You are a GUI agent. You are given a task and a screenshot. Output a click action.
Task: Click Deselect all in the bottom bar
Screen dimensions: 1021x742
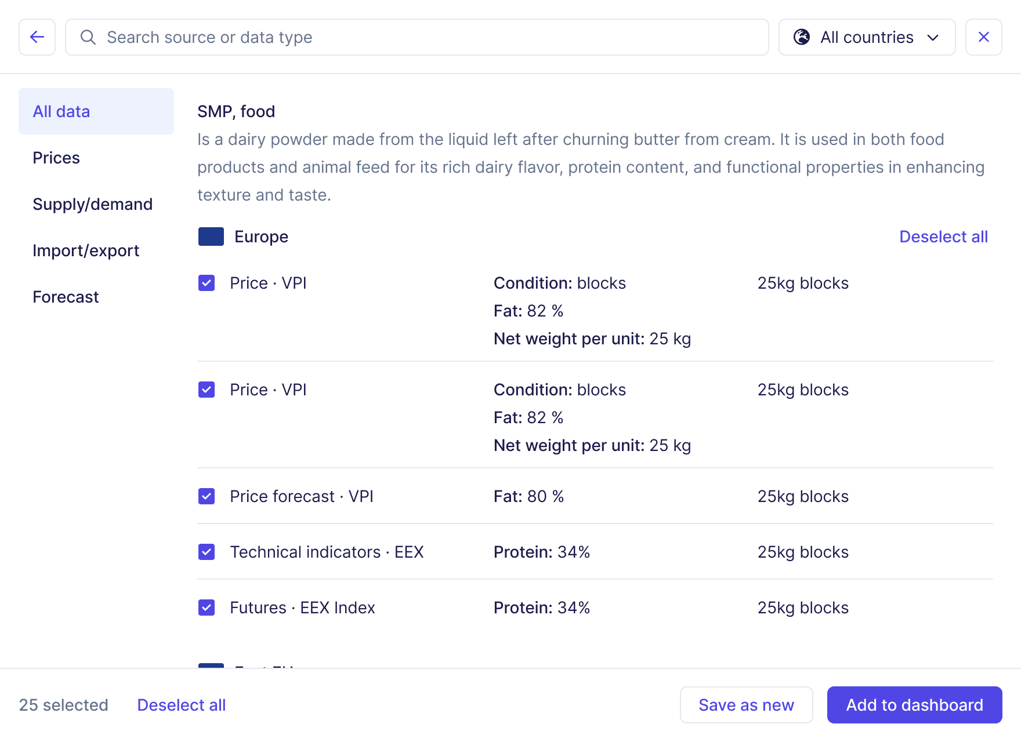point(182,705)
